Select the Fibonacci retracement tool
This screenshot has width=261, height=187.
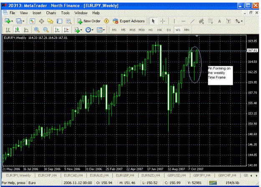pos(210,21)
